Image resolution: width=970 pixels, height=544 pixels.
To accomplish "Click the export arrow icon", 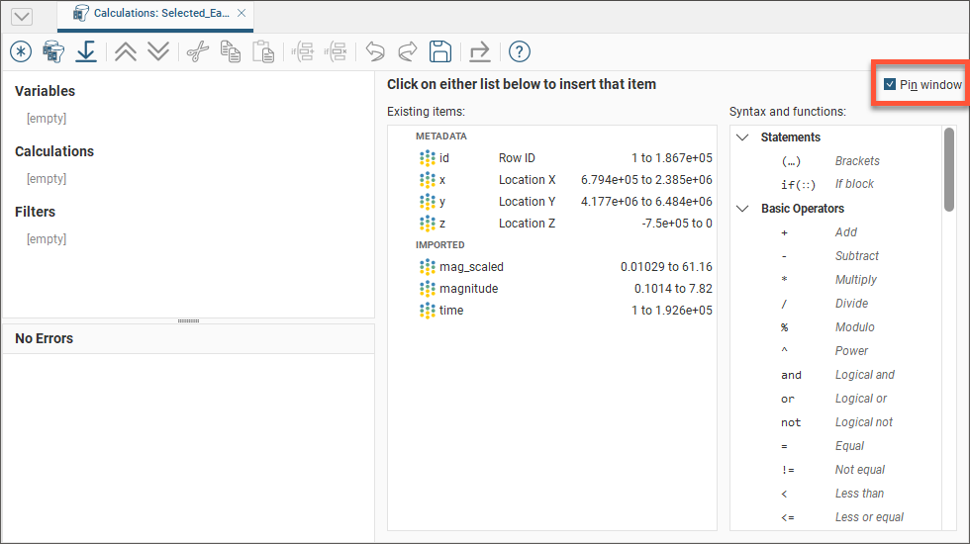I will coord(480,51).
